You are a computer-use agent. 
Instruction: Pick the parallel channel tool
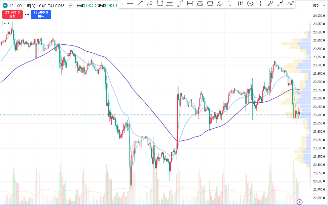150,4
